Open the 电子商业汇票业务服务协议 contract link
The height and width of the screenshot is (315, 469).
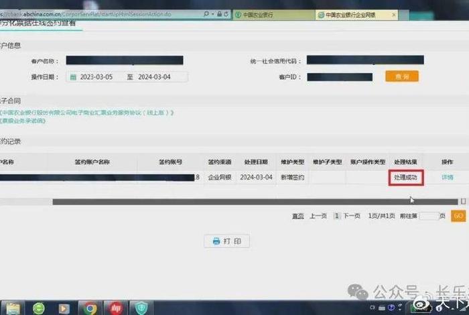[x=86, y=113]
